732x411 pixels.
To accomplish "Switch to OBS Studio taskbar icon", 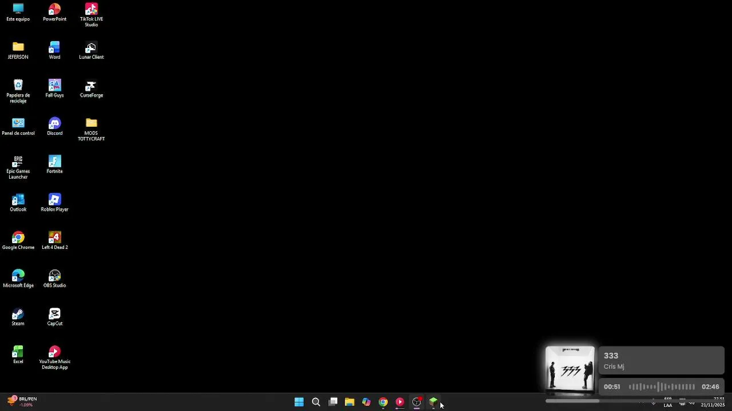I will tap(417, 402).
